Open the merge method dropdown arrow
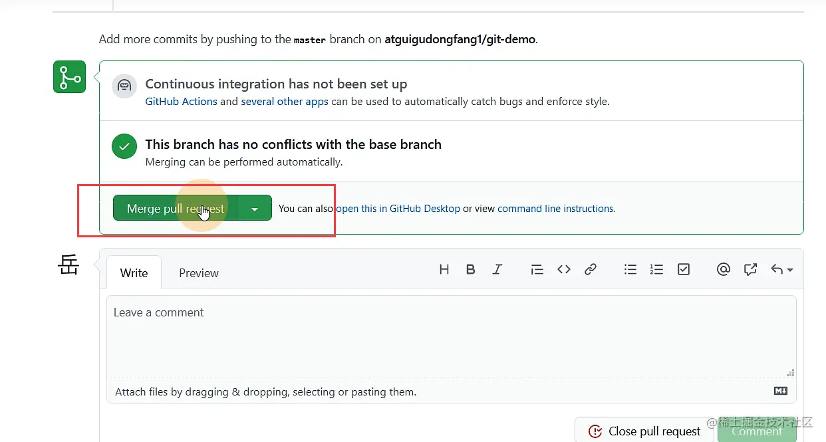The height and width of the screenshot is (442, 826). [255, 208]
